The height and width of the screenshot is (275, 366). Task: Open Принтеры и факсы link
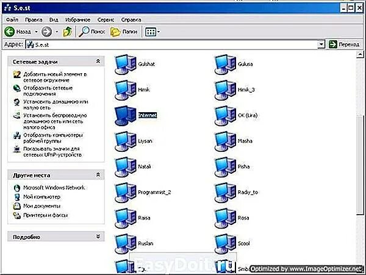click(46, 215)
